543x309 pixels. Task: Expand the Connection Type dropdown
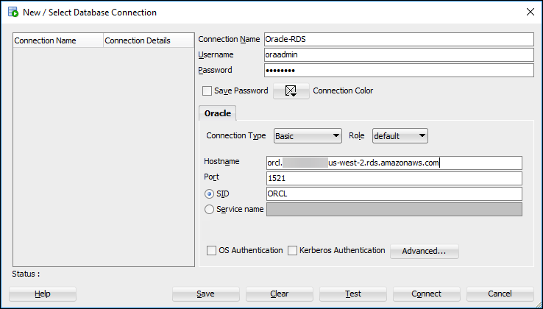(x=307, y=135)
